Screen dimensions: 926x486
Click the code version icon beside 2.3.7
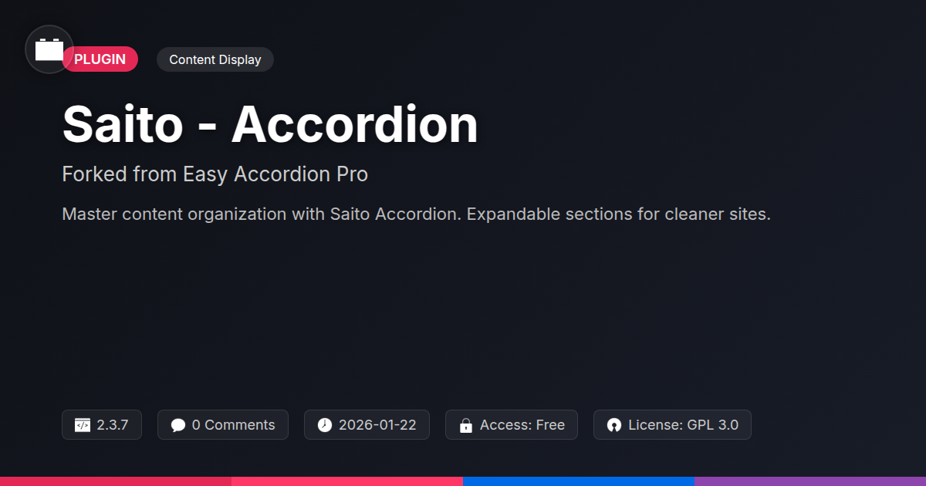[83, 425]
